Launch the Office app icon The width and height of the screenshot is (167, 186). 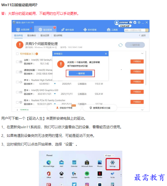coord(48,174)
